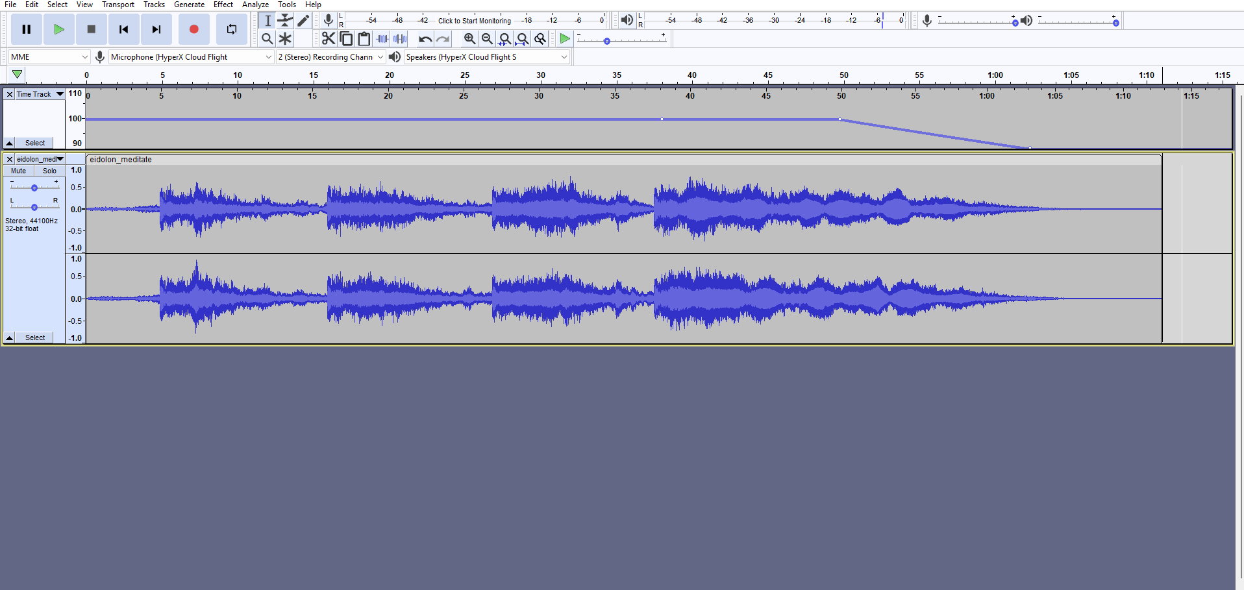Image resolution: width=1244 pixels, height=590 pixels.
Task: Open the MME audio host dropdown
Action: tap(49, 57)
